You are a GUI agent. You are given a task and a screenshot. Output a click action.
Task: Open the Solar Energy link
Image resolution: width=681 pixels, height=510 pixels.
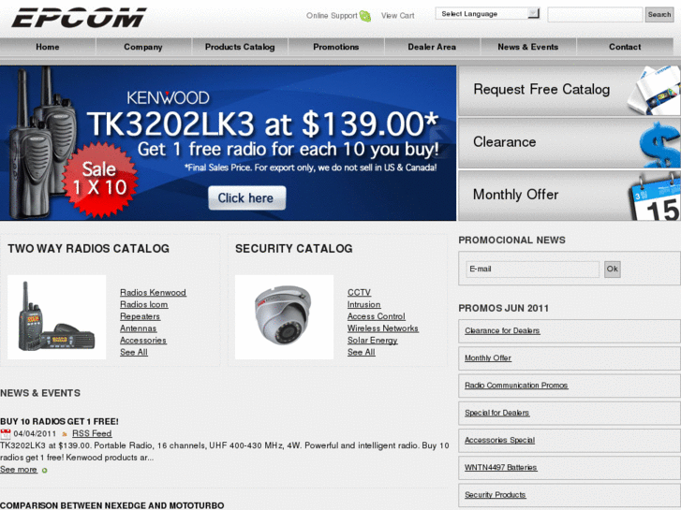[x=373, y=341]
